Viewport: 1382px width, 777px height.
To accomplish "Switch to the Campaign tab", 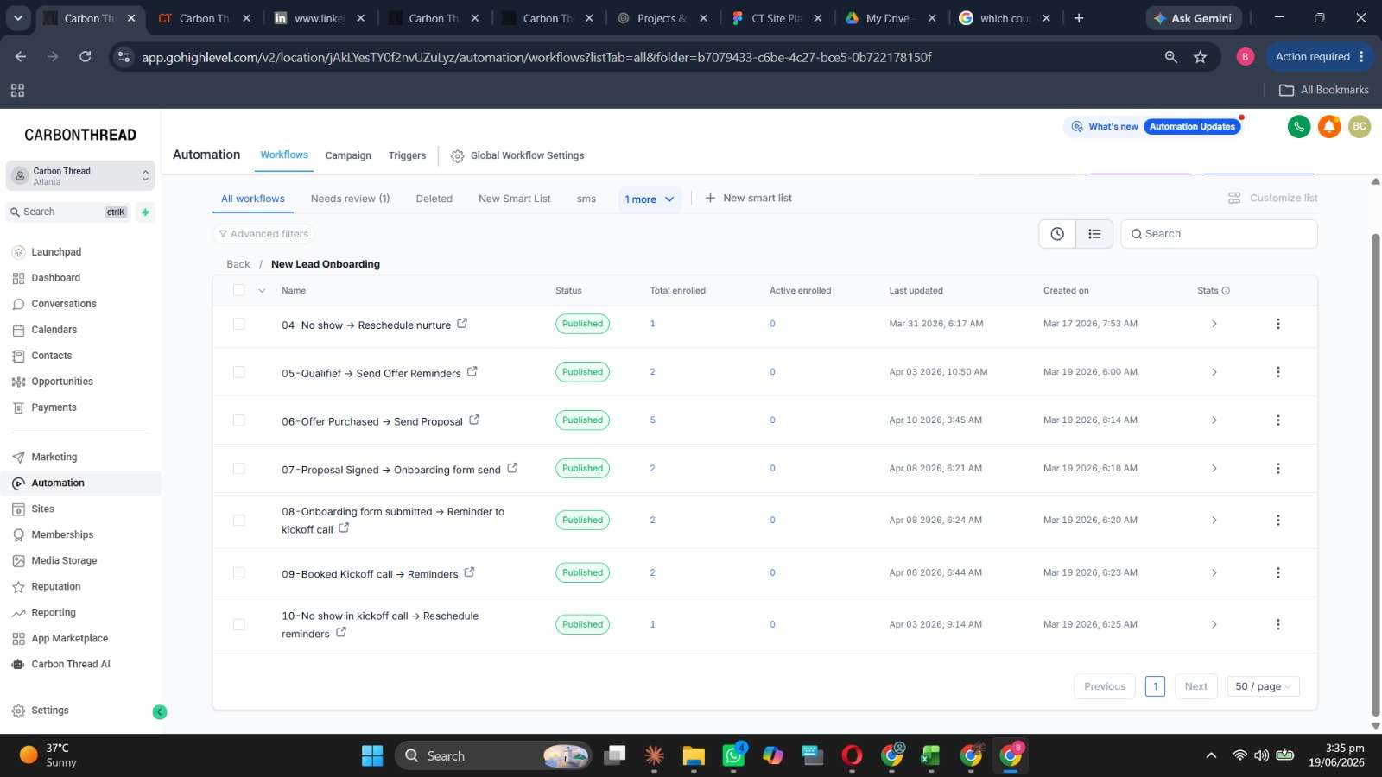I will tap(348, 155).
